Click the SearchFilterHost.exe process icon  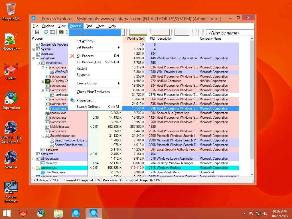[x=52, y=145]
